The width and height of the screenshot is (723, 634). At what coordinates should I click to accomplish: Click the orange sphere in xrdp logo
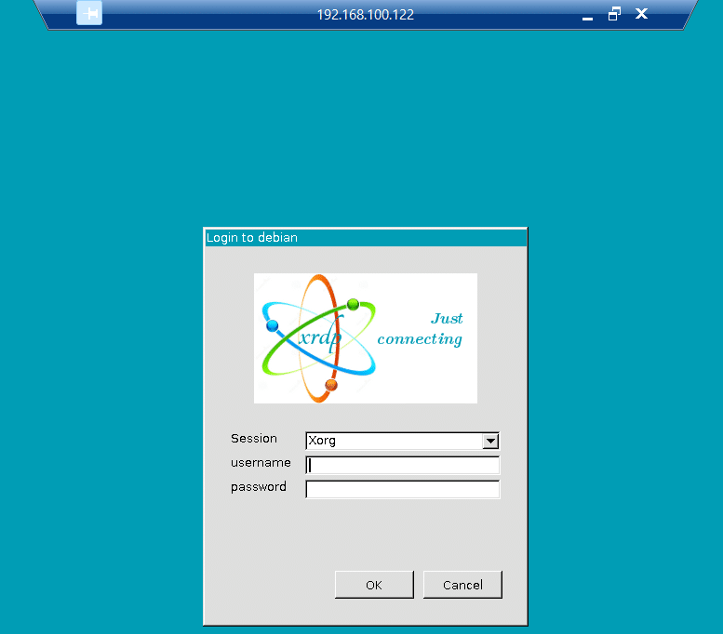point(331,384)
